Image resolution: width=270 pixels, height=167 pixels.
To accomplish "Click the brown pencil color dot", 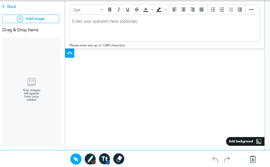I will [x=94, y=162].
